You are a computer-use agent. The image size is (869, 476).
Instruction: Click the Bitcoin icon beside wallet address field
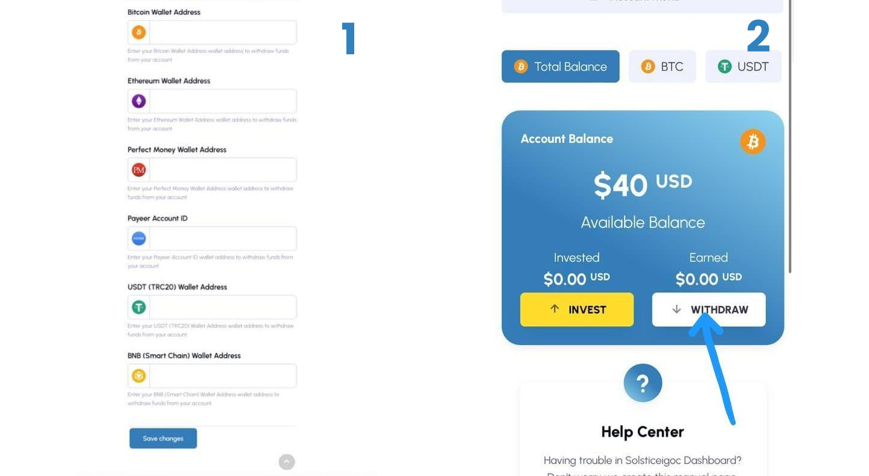[139, 33]
